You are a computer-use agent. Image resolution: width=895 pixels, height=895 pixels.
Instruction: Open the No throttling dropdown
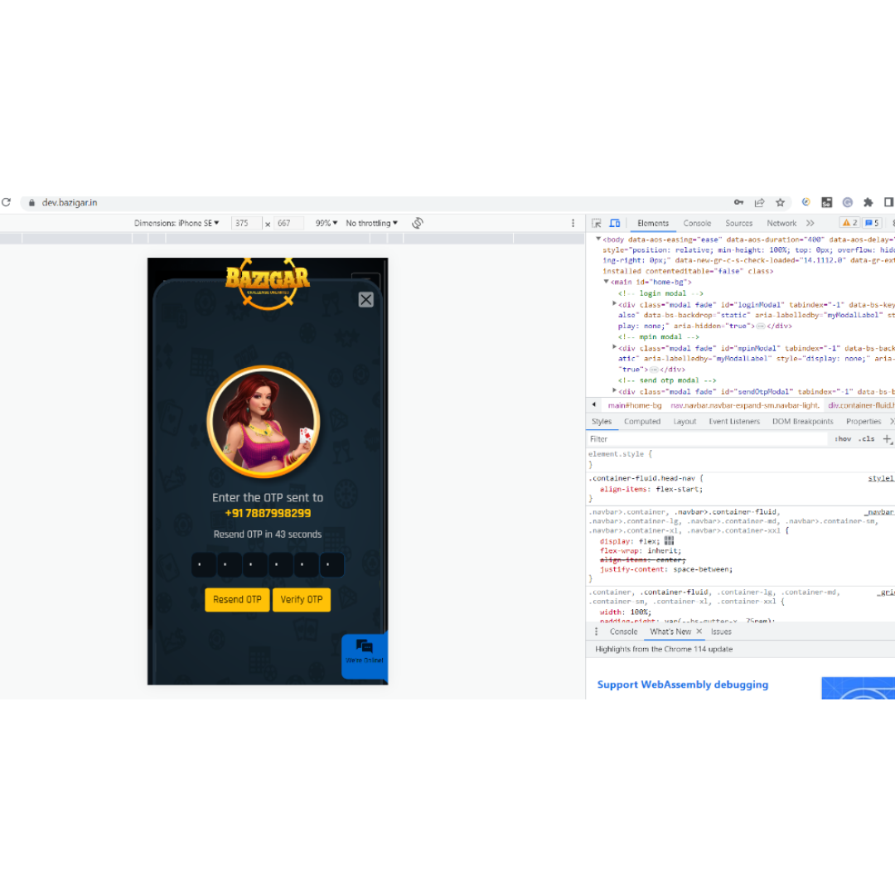click(x=371, y=223)
